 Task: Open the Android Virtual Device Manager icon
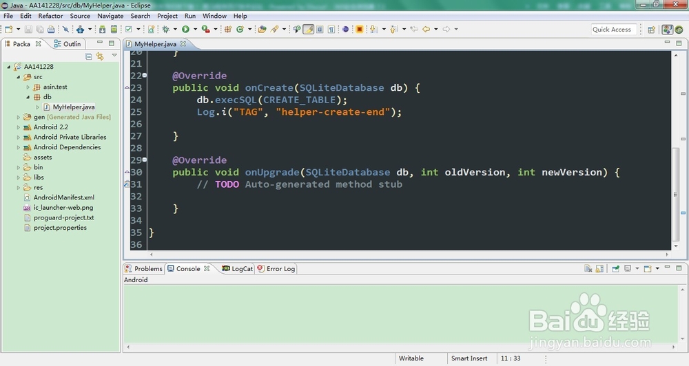coord(114,30)
